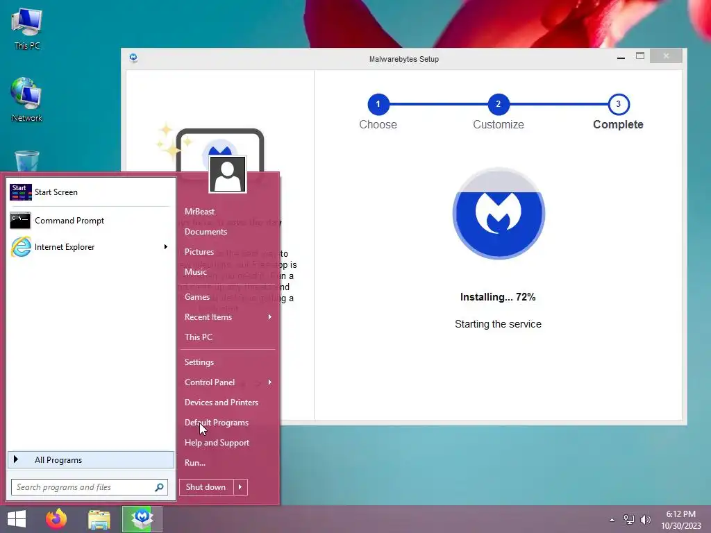Select the Control Panel entry in Start menu
Viewport: 711px width, 533px height.
(228, 382)
